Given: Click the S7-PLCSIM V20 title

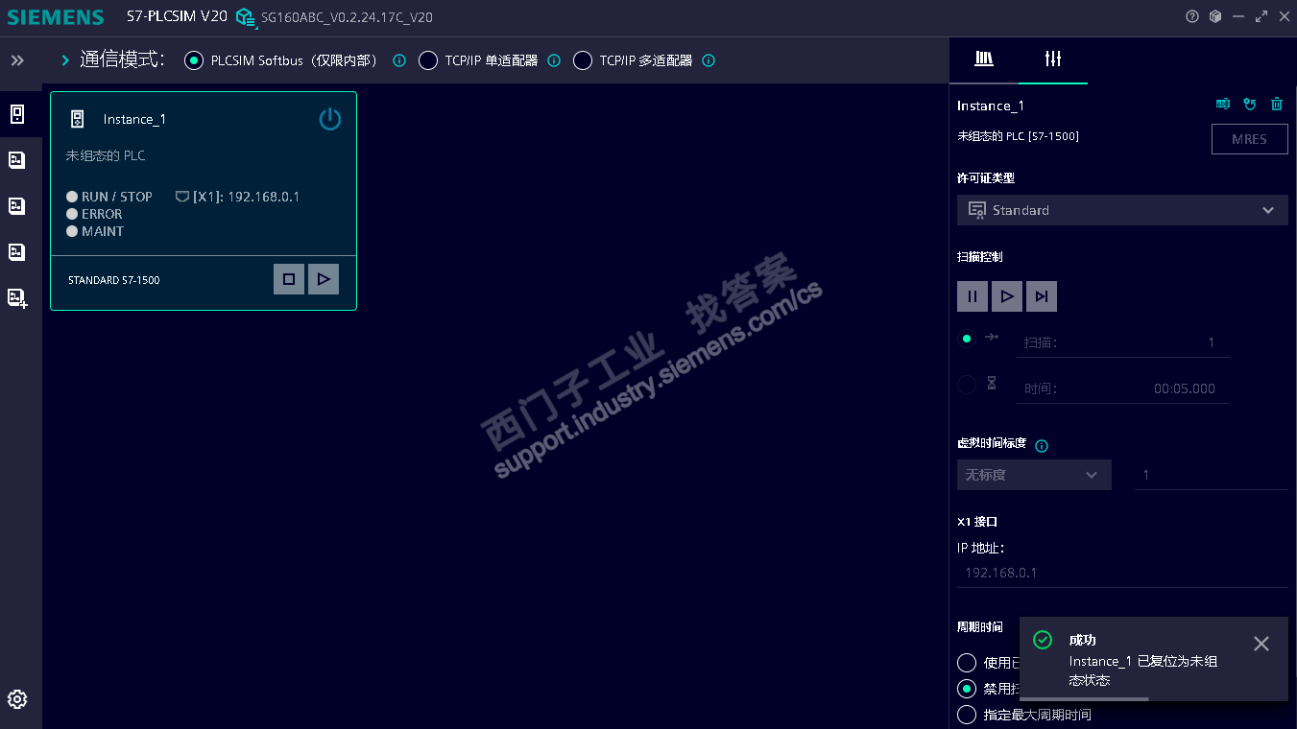Looking at the screenshot, I should pos(177,16).
